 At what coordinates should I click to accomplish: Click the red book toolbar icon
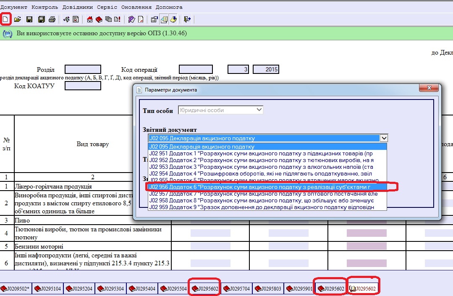tap(99, 19)
